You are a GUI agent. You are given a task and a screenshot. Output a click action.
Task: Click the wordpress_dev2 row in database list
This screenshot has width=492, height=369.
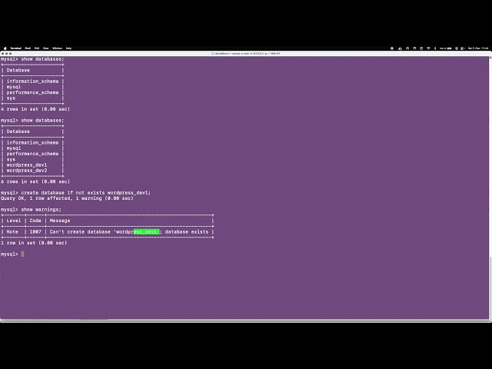click(x=27, y=171)
